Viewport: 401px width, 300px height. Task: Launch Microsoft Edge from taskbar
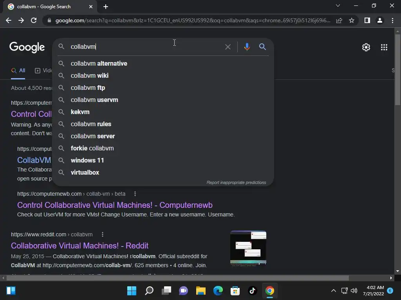pos(218,291)
